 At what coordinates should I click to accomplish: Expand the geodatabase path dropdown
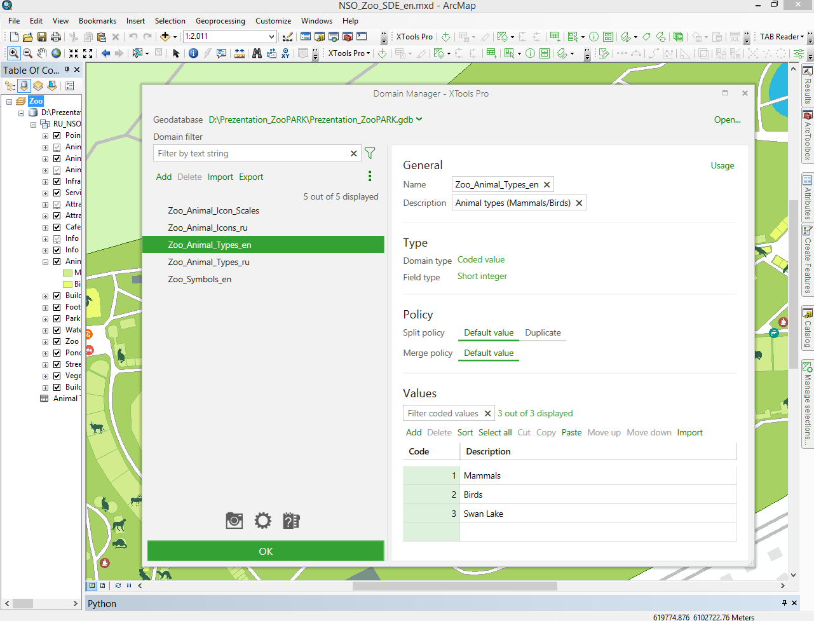point(419,119)
